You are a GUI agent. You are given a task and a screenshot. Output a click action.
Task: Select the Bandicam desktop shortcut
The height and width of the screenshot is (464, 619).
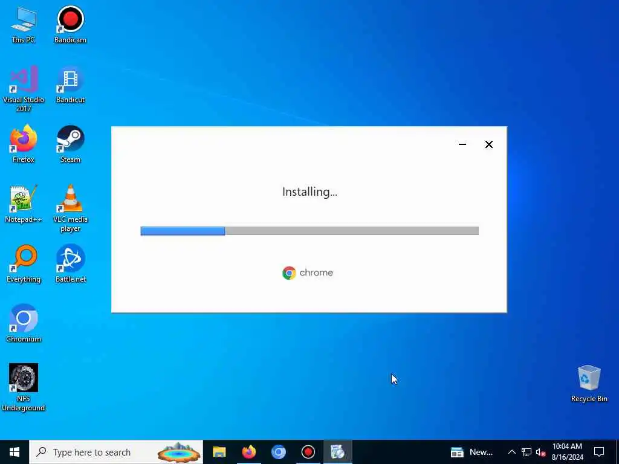(x=70, y=24)
